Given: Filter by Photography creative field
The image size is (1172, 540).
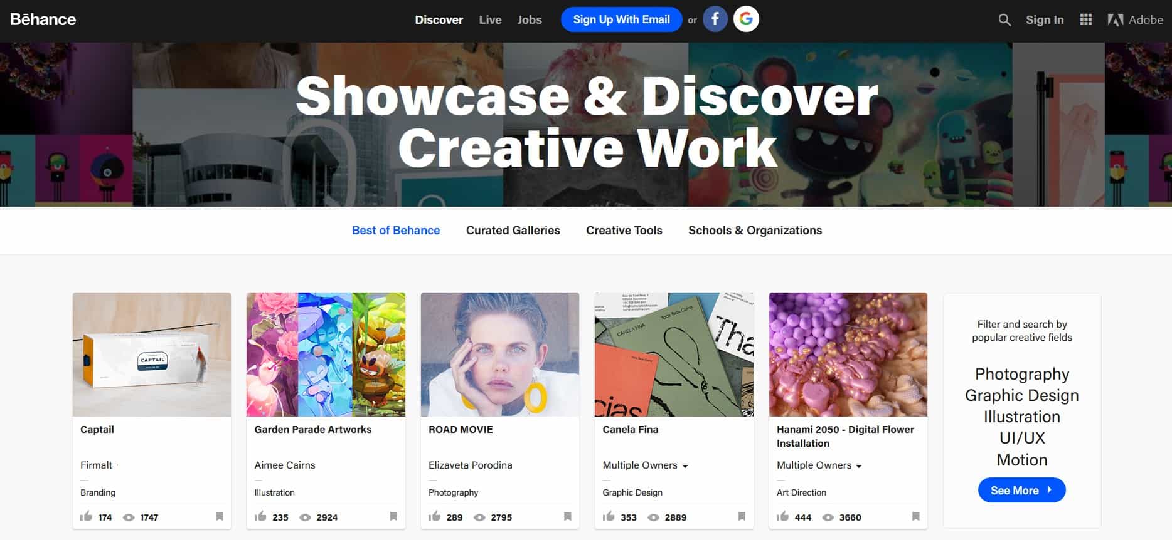Looking at the screenshot, I should (x=1022, y=374).
